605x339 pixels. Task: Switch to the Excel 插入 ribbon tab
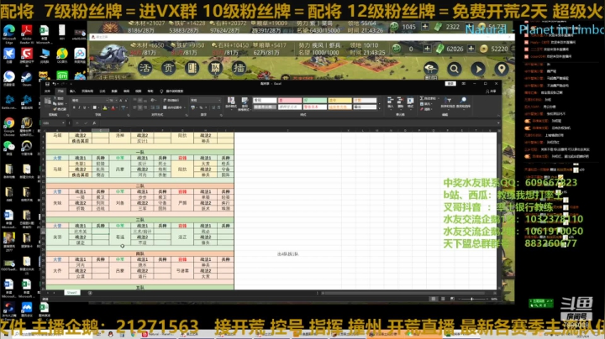click(72, 91)
